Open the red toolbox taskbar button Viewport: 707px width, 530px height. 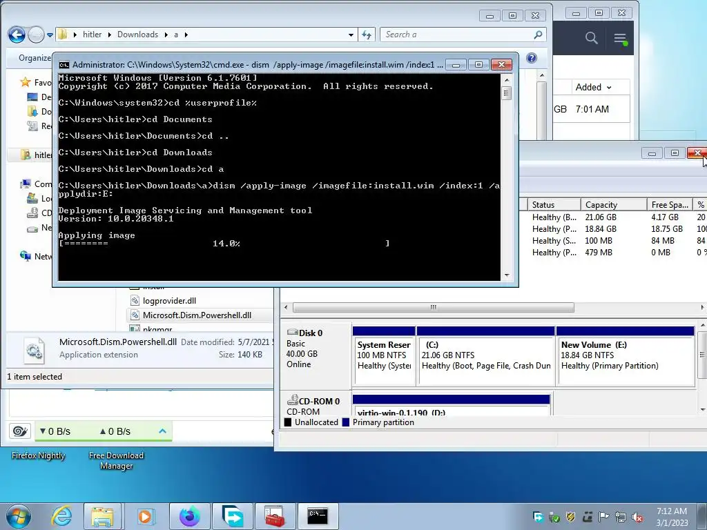(275, 516)
